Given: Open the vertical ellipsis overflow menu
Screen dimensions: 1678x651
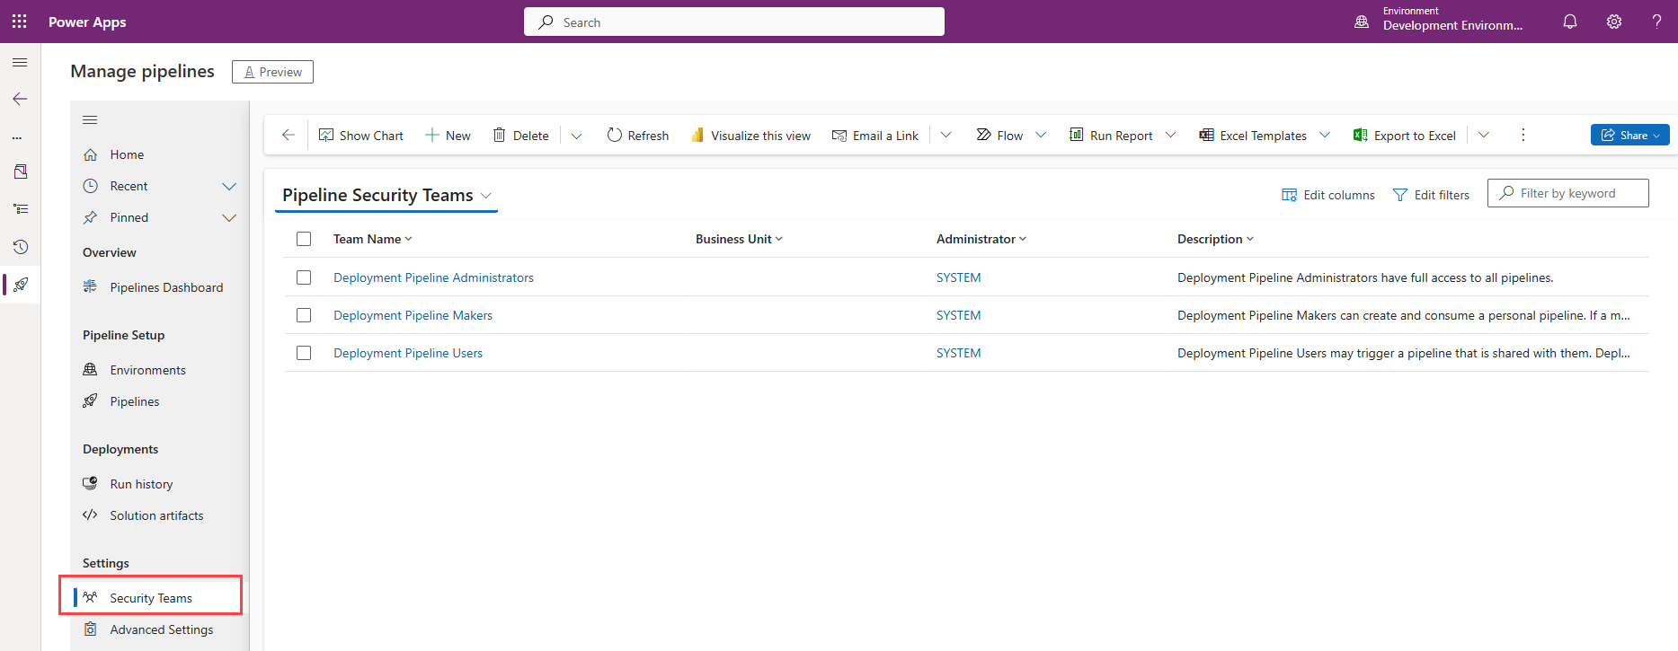Looking at the screenshot, I should tap(1523, 135).
